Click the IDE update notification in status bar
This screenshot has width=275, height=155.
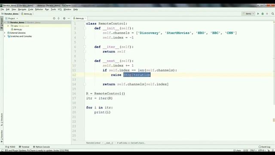tap(37, 150)
